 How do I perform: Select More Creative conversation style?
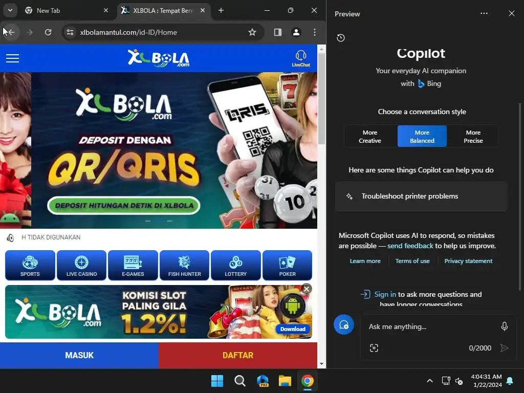coord(370,136)
